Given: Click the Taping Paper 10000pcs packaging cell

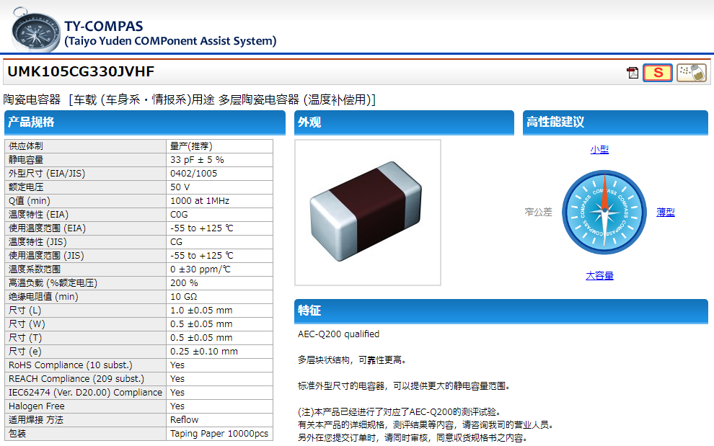Looking at the screenshot, I should click(x=219, y=434).
